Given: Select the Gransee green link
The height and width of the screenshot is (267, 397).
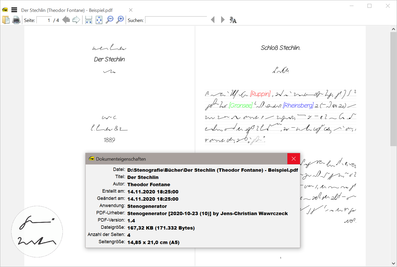Looking at the screenshot, I should pos(241,105).
